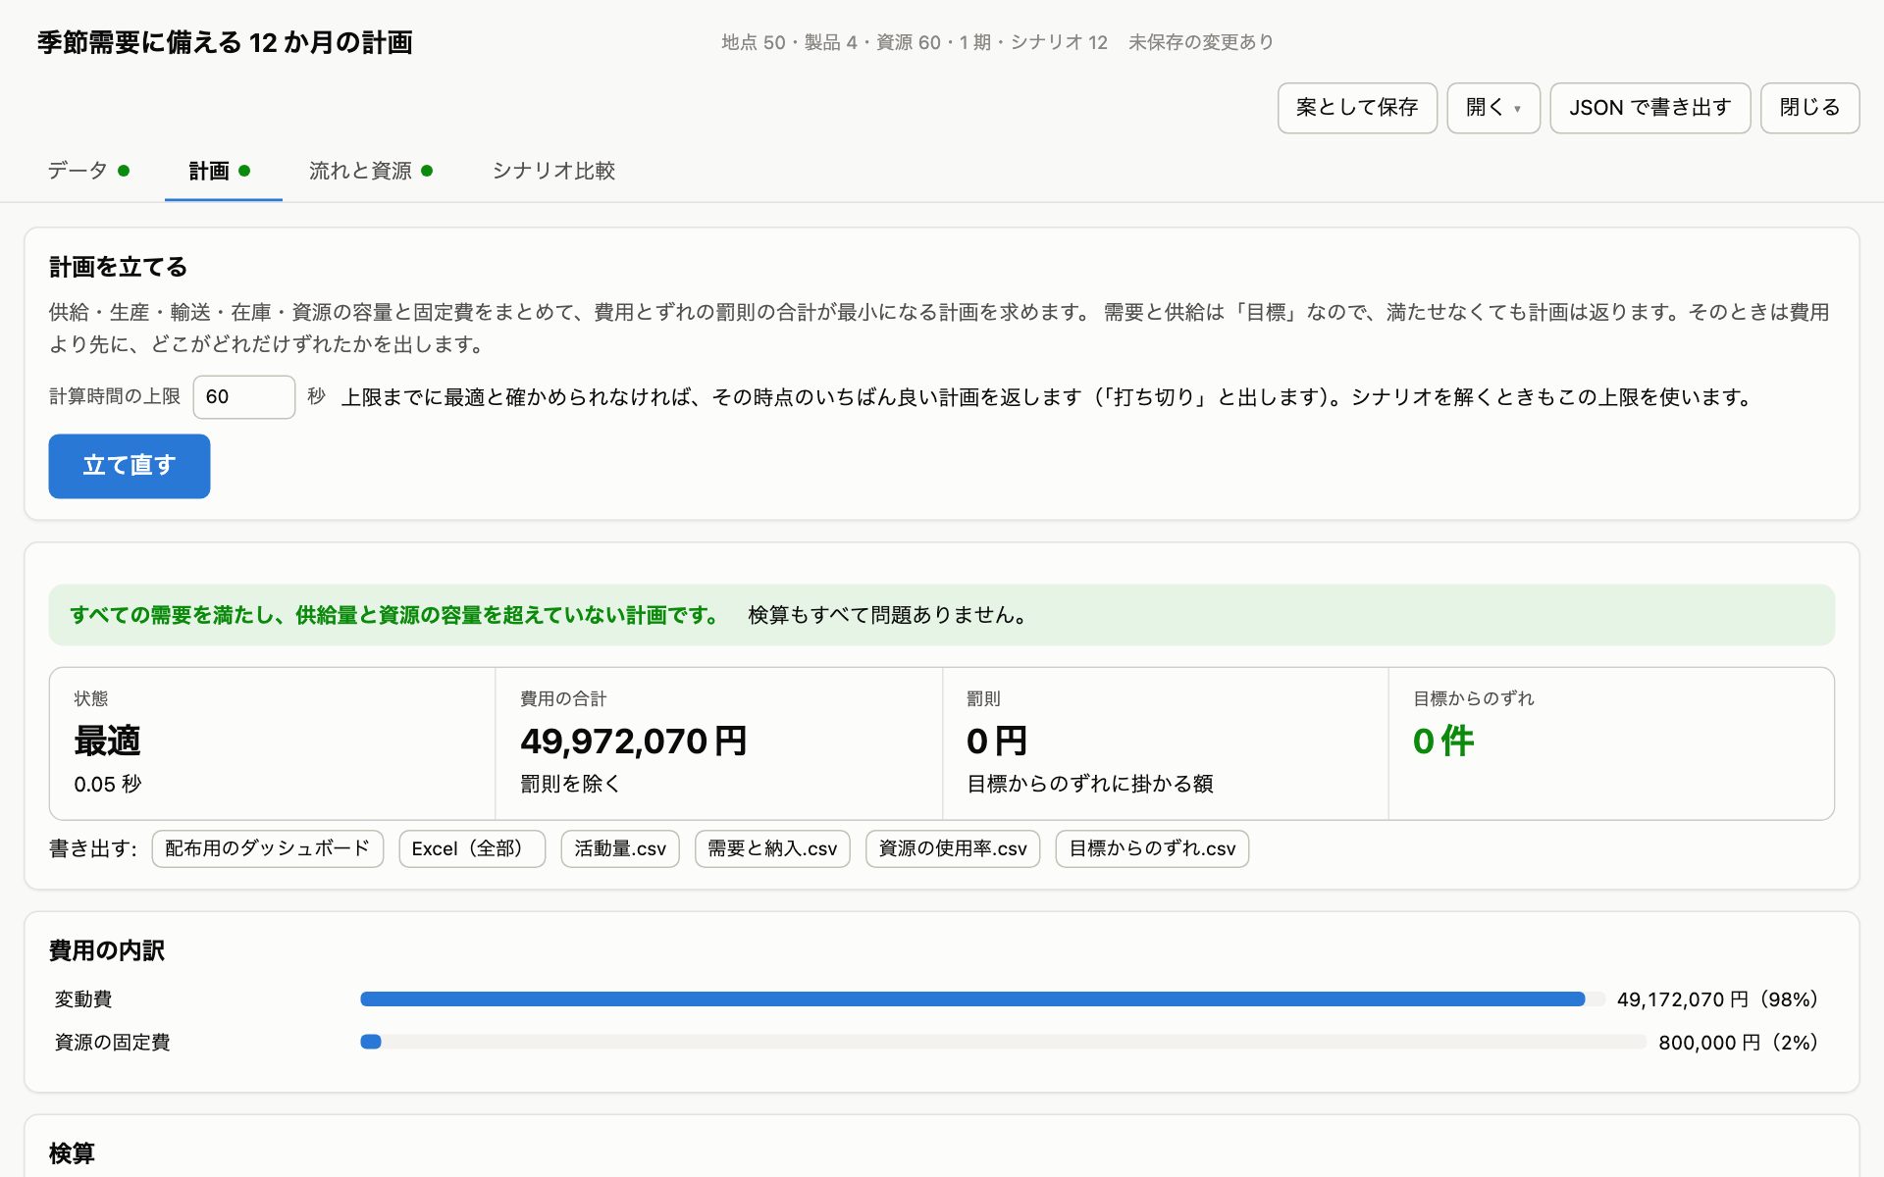Screen dimensions: 1884x1177
Task: Expand the 開く dropdown
Action: pyautogui.click(x=1493, y=108)
